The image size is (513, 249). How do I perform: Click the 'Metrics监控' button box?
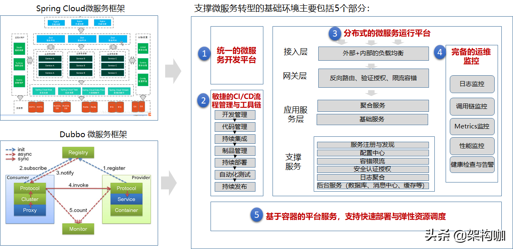(472, 126)
